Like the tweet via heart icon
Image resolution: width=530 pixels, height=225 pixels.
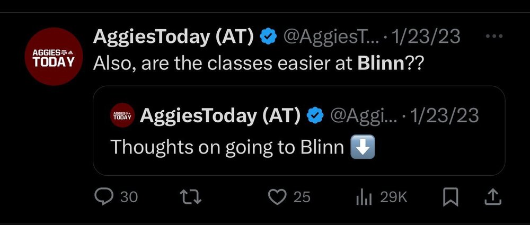[277, 197]
